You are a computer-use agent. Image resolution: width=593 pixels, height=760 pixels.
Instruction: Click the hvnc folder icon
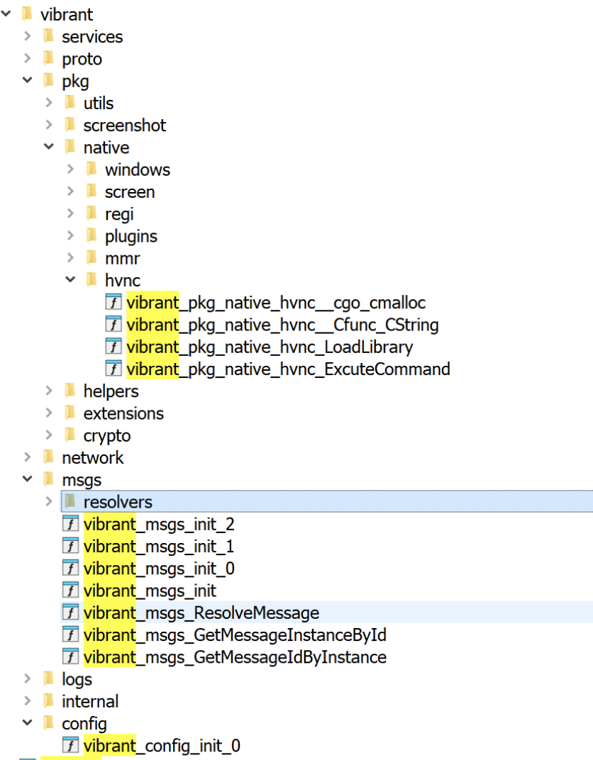point(92,279)
